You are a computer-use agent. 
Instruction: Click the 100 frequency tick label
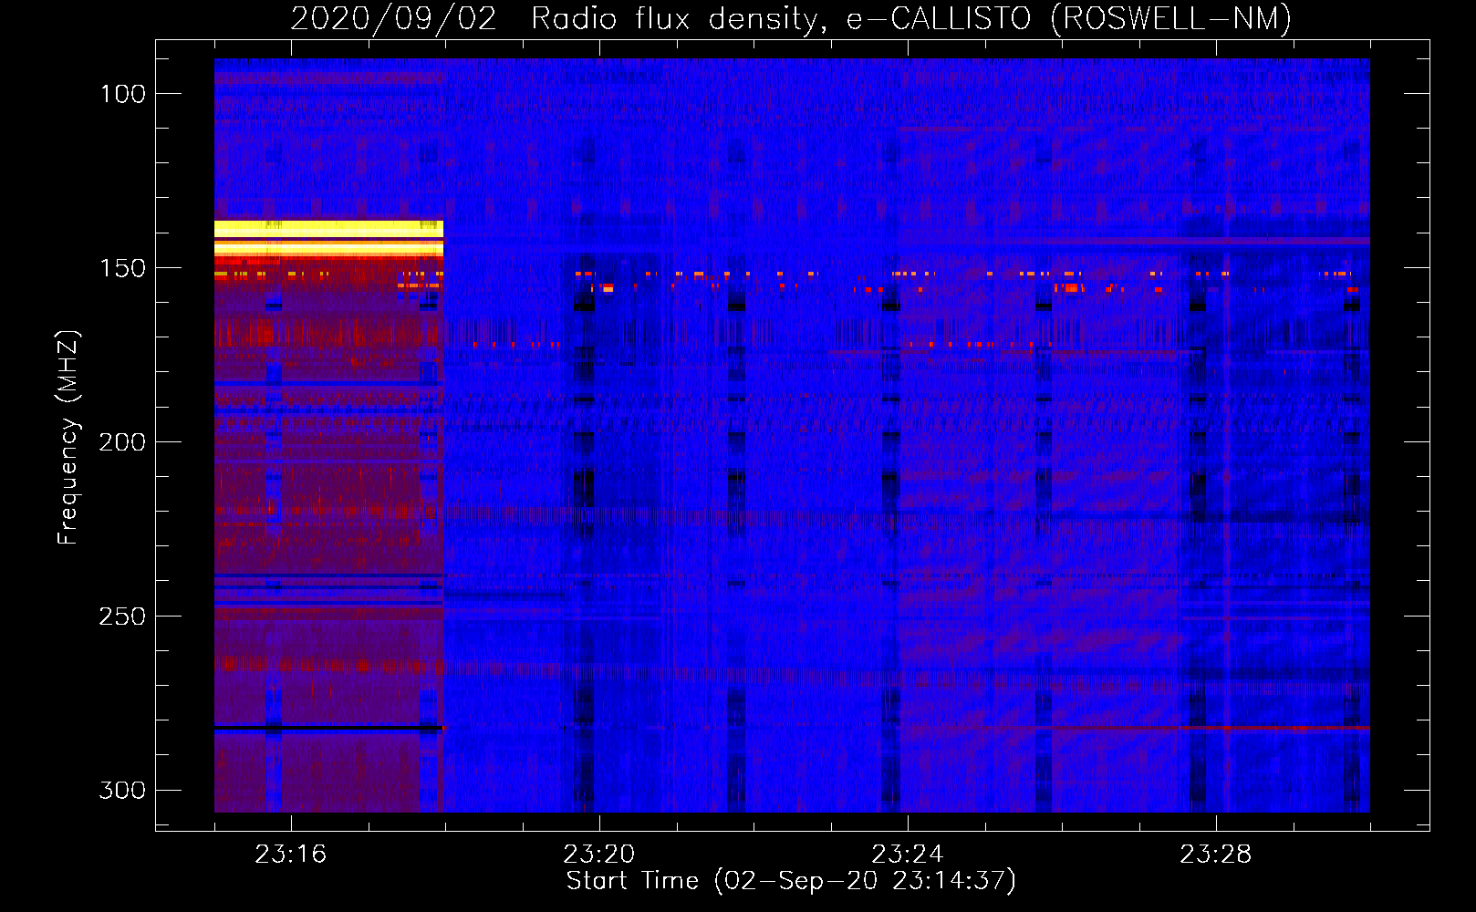click(x=123, y=94)
